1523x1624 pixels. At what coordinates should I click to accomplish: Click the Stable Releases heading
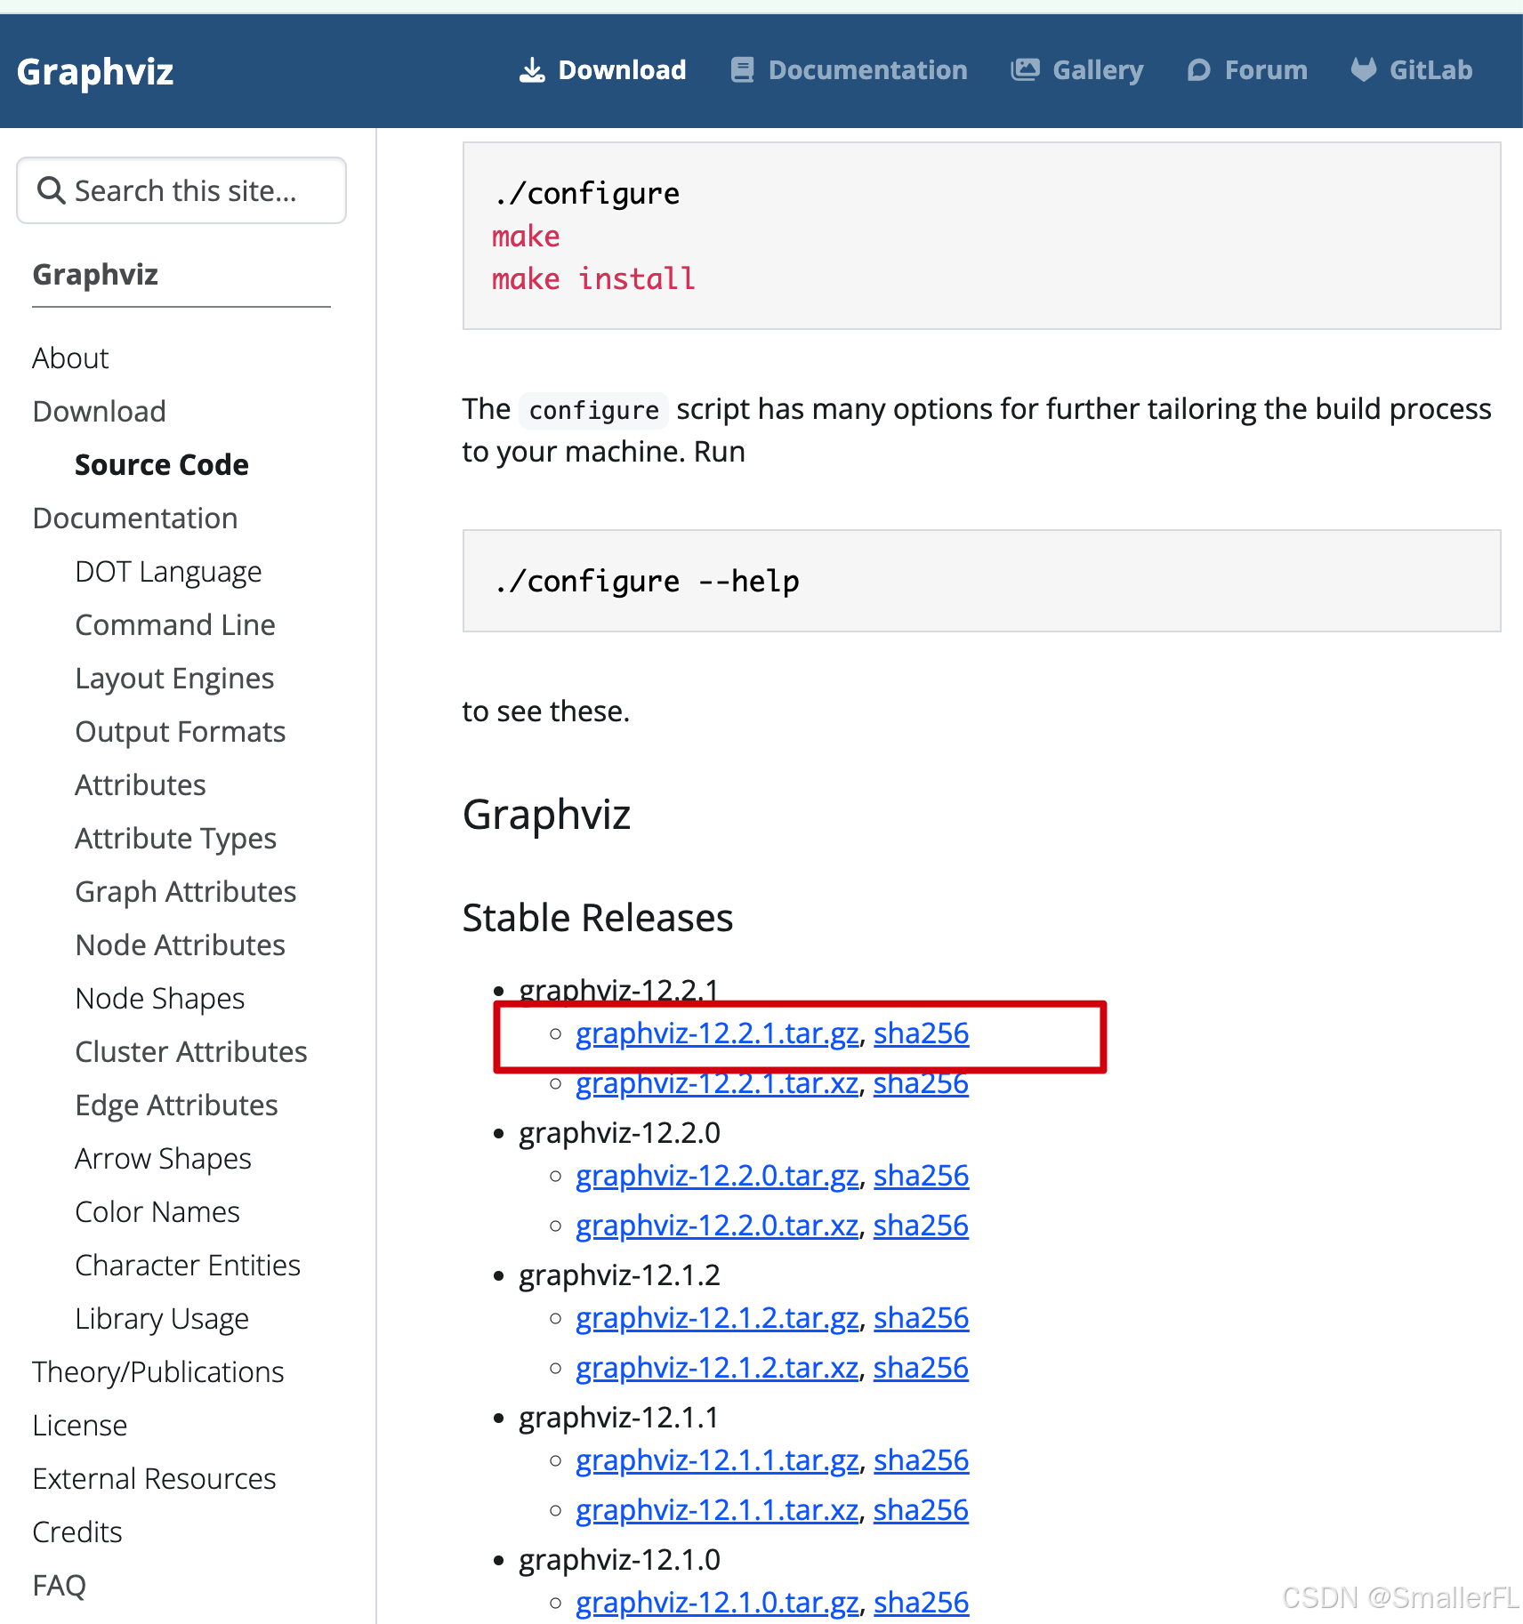(598, 918)
